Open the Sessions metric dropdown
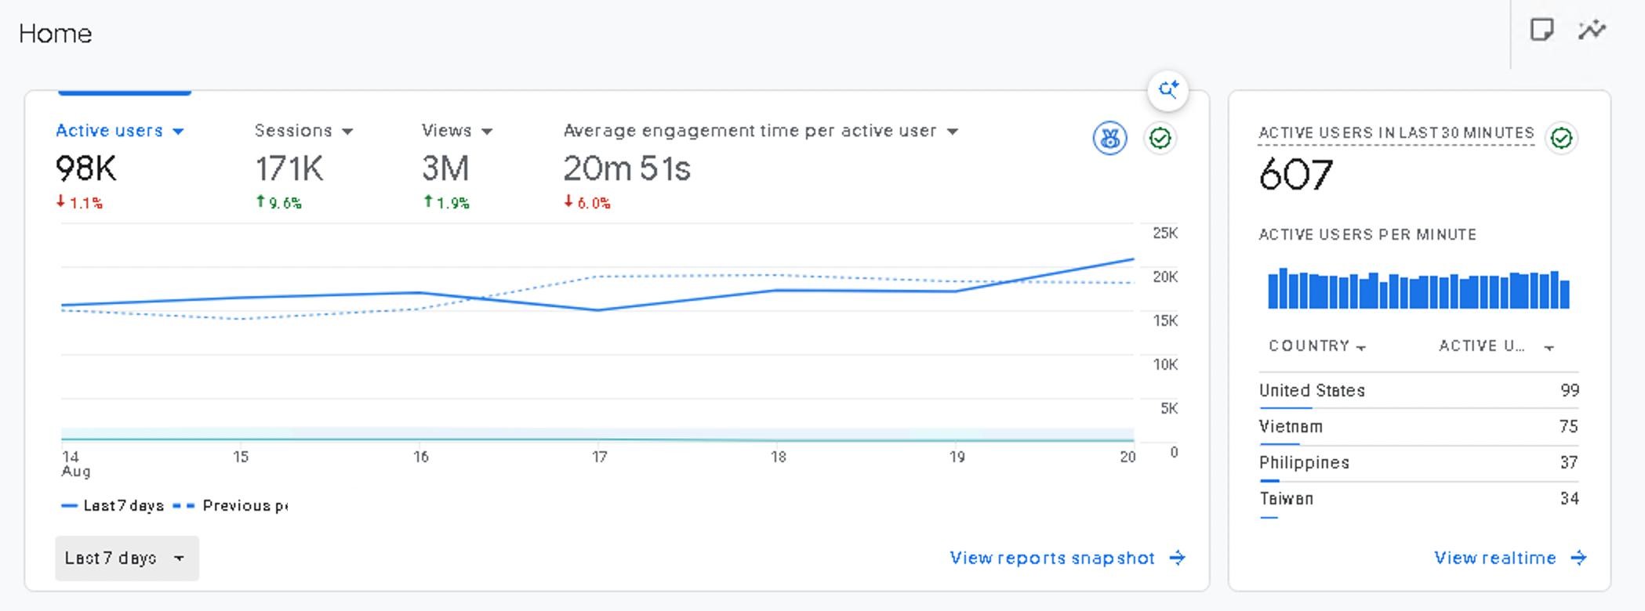 303,131
